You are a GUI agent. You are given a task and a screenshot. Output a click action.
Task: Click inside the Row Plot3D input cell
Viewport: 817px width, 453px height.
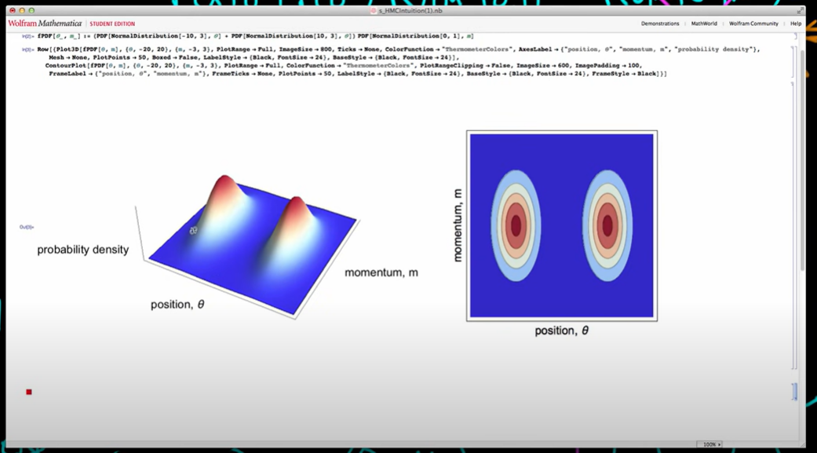[399, 61]
